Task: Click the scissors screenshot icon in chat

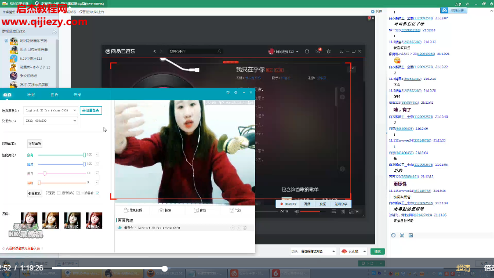Action: click(x=402, y=235)
